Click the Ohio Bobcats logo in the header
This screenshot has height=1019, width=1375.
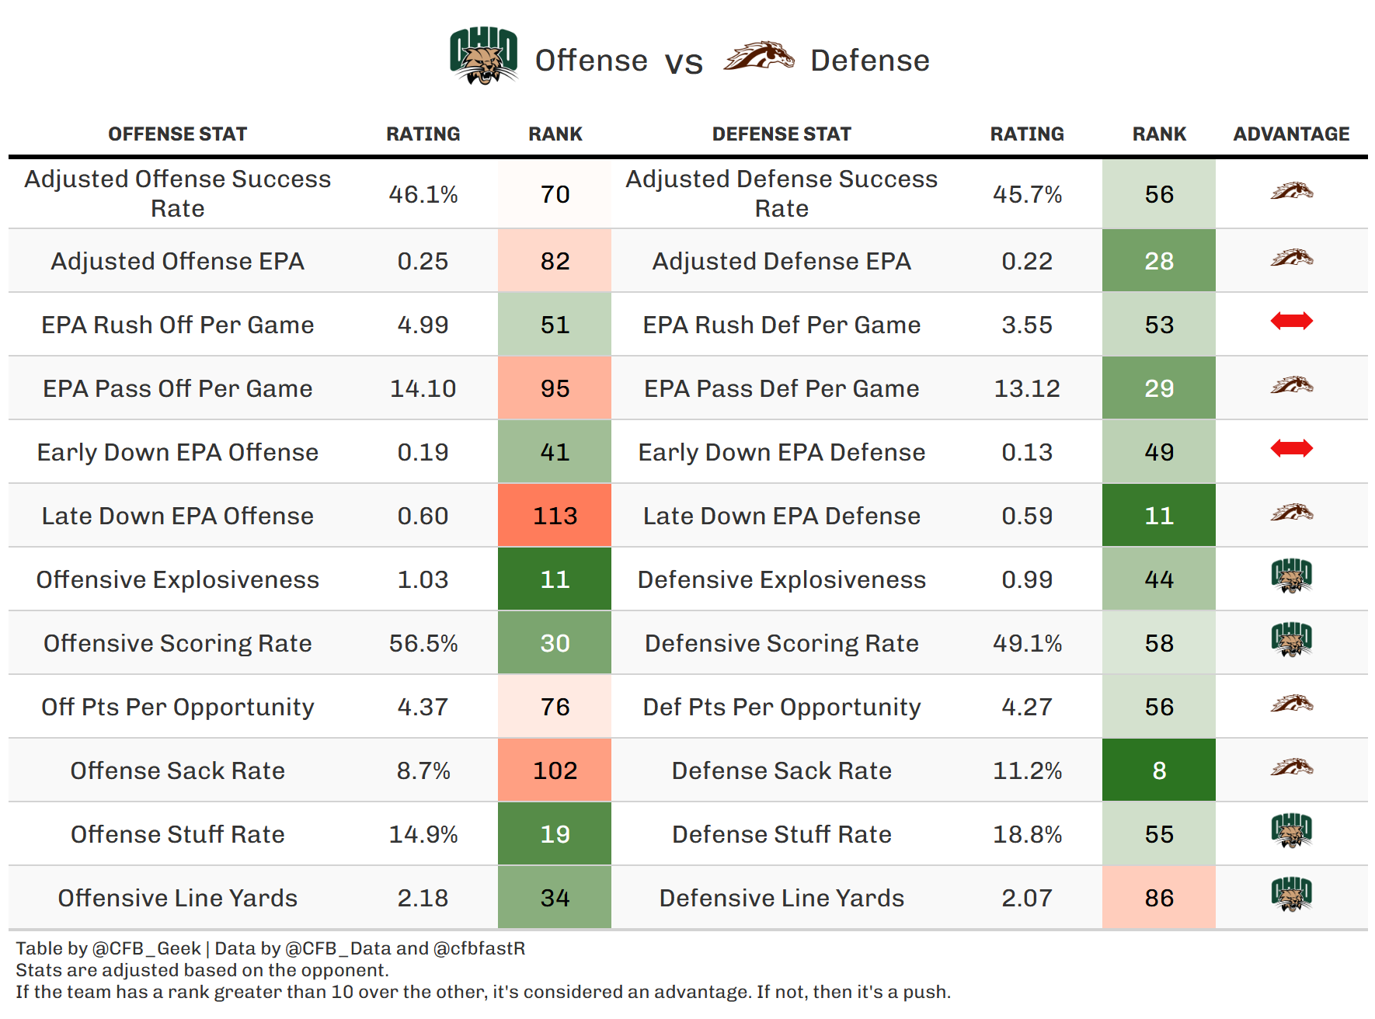483,56
